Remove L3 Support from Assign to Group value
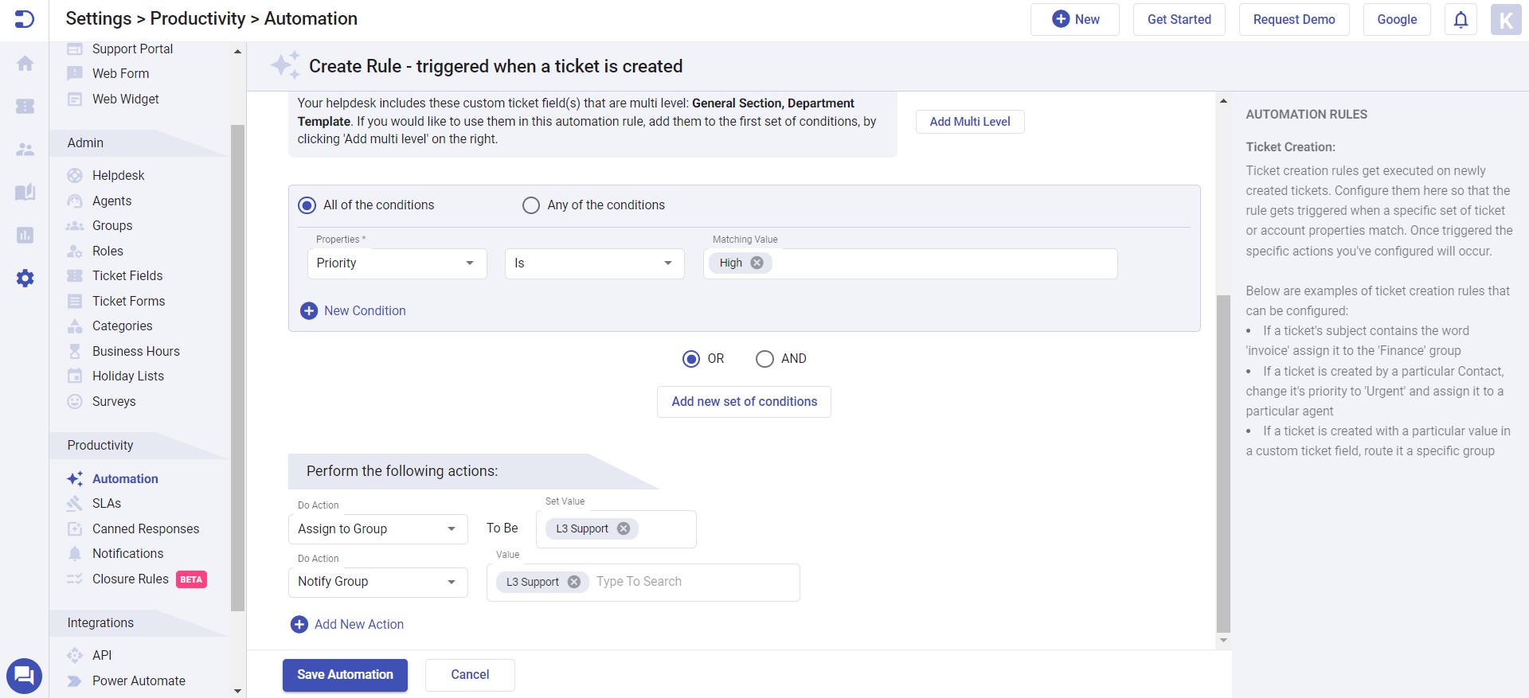1529x698 pixels. click(624, 528)
